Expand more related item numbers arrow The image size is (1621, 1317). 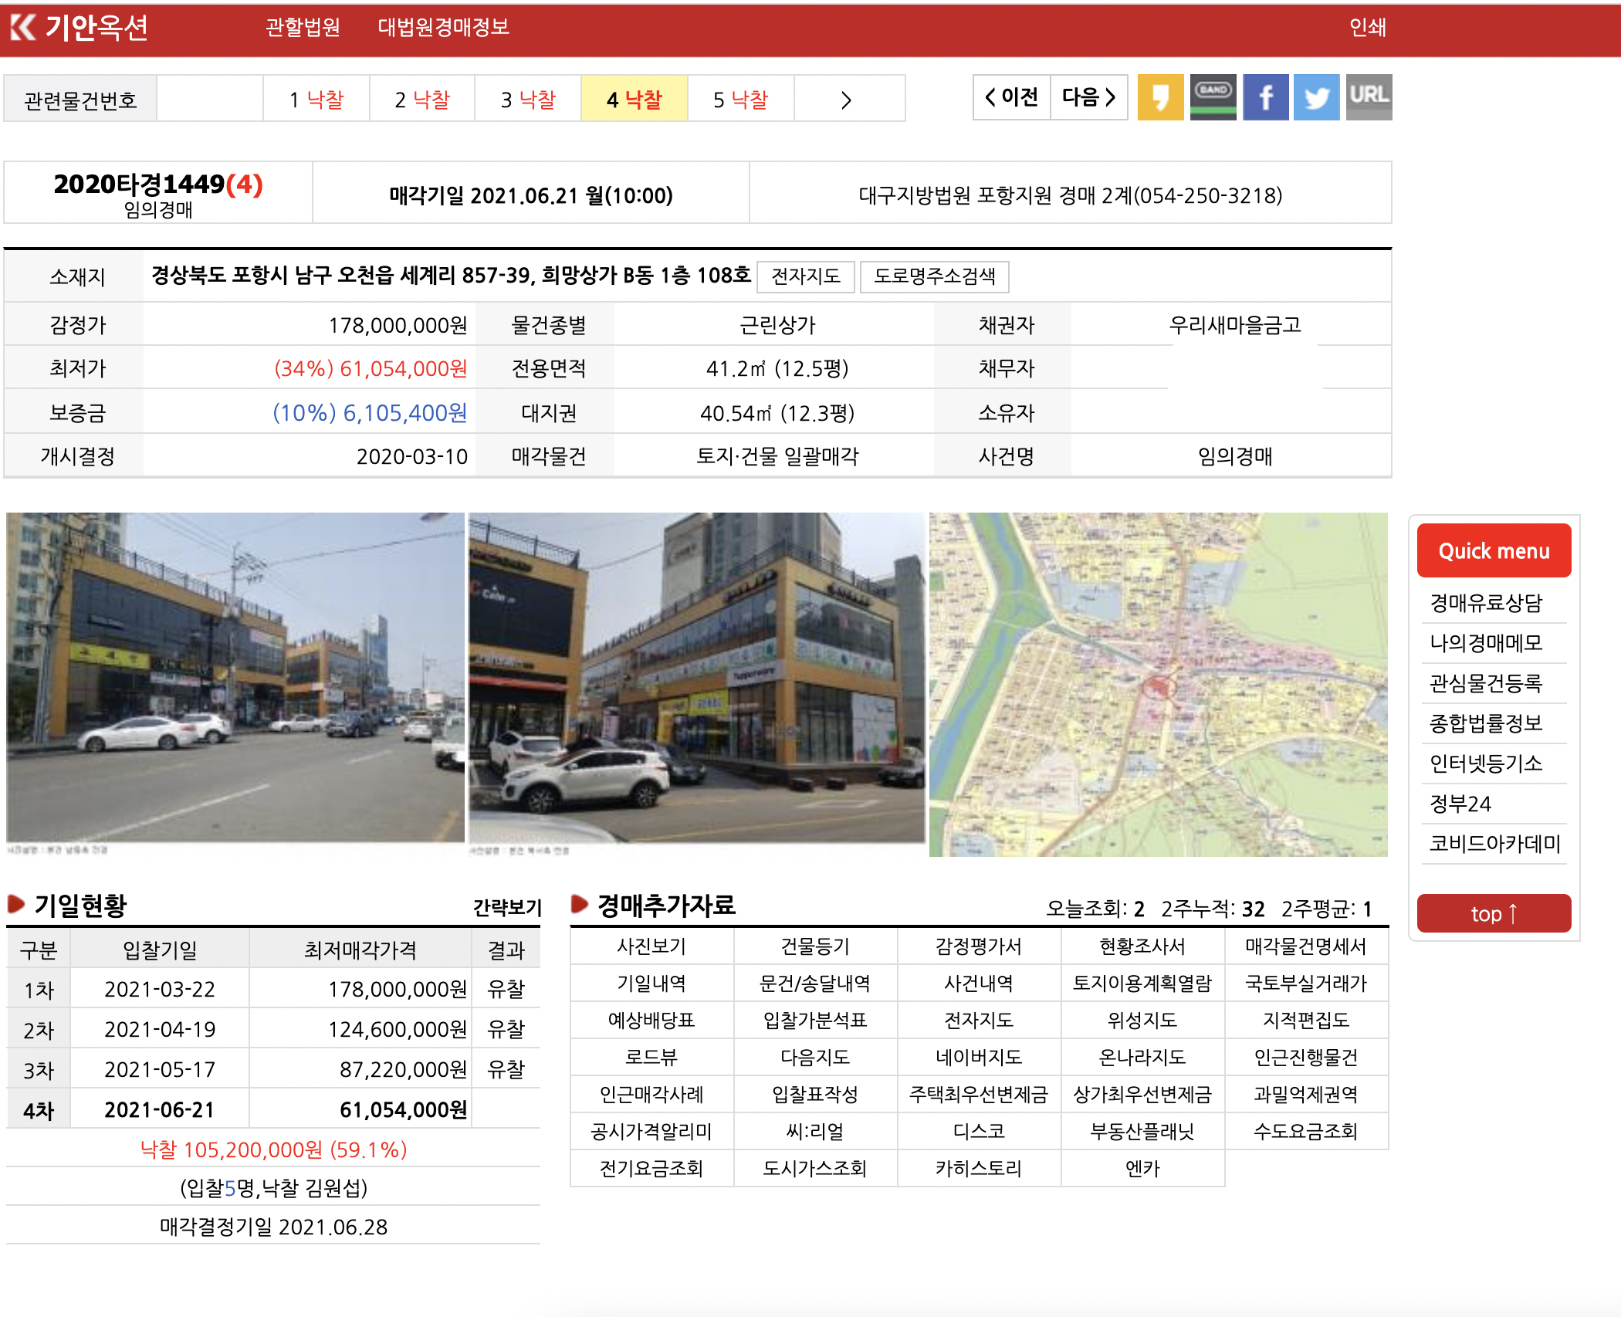(848, 100)
